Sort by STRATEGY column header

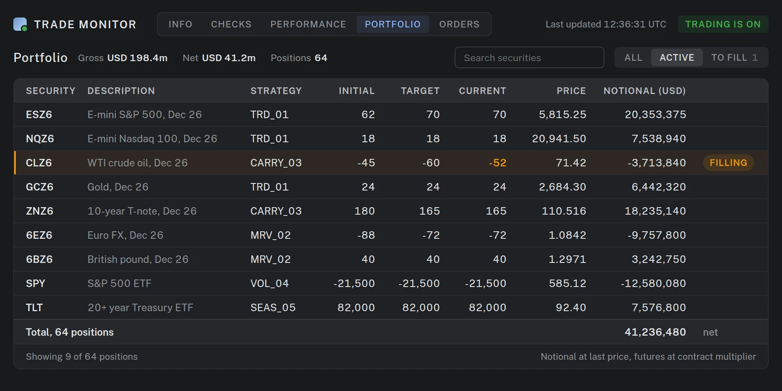click(x=276, y=91)
